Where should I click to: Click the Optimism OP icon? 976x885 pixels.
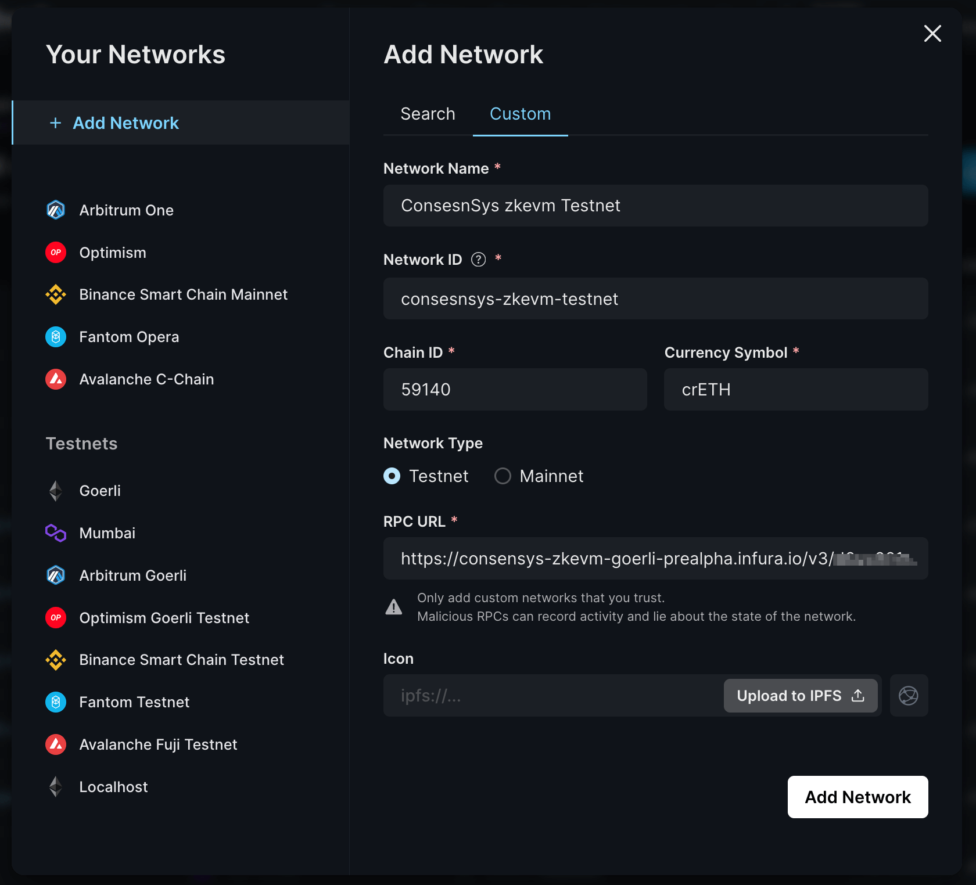55,252
